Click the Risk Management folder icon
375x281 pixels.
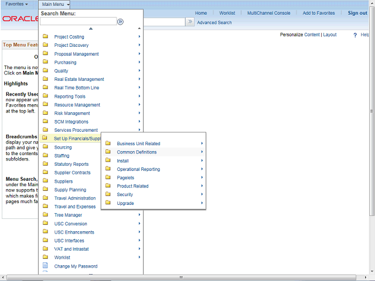[x=45, y=113]
